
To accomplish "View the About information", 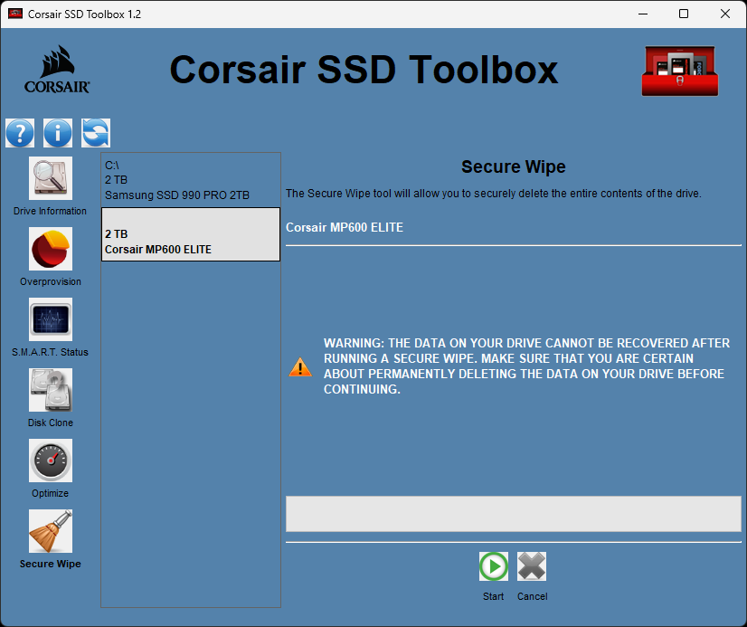I will (x=57, y=132).
